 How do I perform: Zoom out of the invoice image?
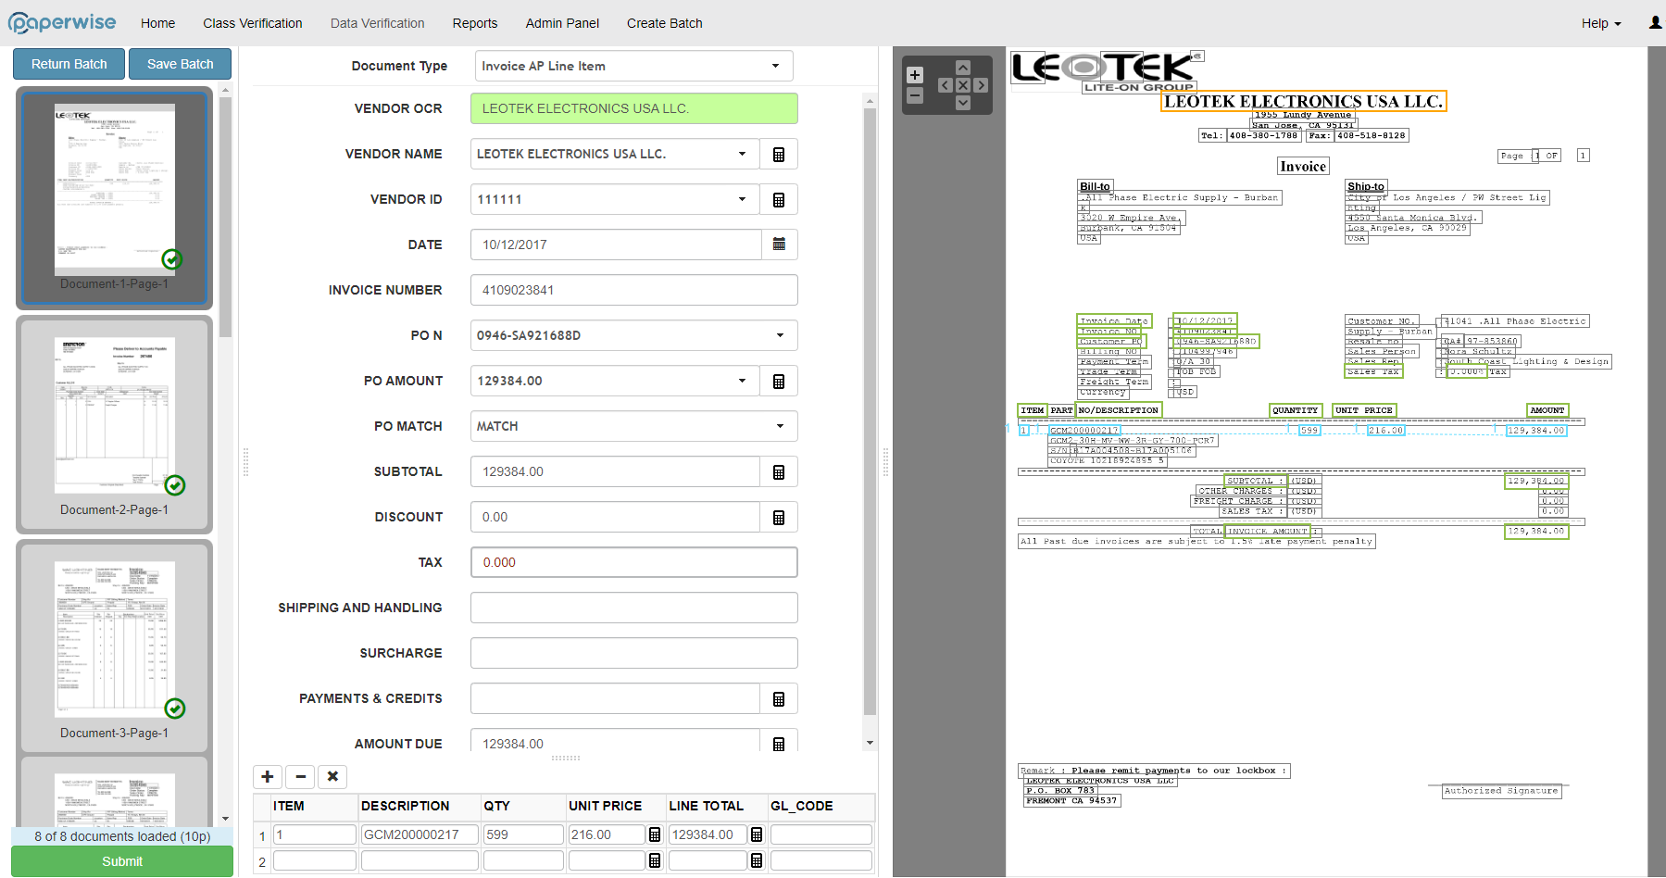point(915,95)
